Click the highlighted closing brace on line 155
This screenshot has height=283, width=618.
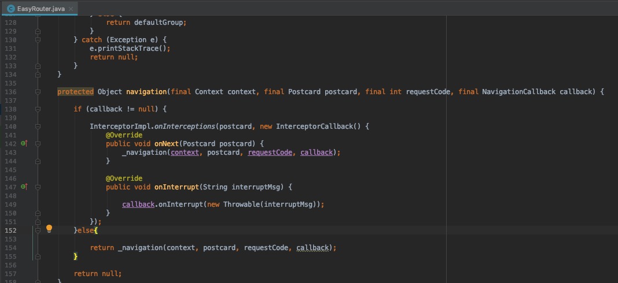point(76,256)
